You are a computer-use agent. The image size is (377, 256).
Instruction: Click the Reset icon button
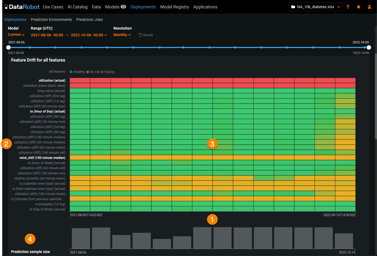(140, 35)
